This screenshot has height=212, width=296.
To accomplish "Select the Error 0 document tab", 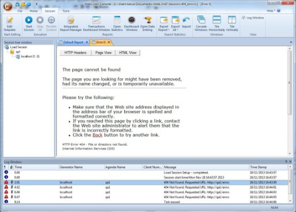I will 101,42.
